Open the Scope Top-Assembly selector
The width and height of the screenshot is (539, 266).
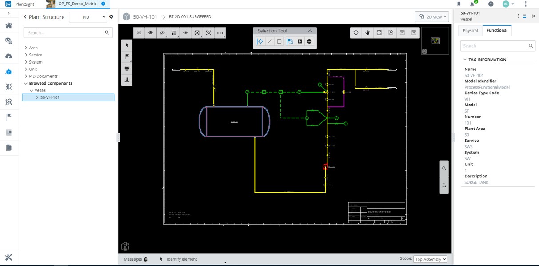pos(430,259)
